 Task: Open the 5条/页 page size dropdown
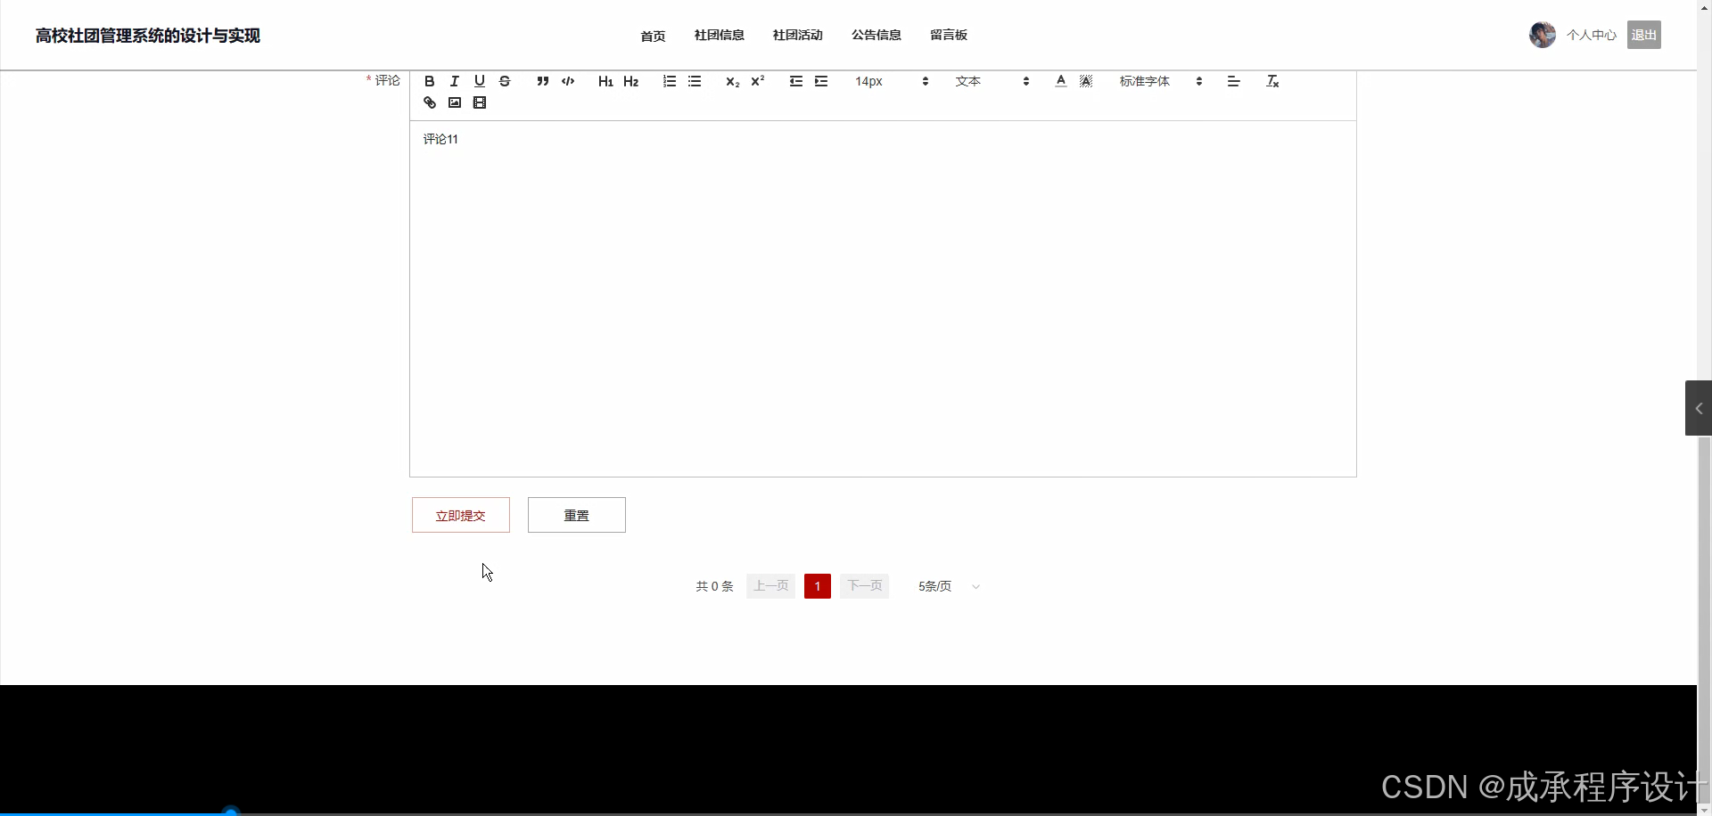947,586
